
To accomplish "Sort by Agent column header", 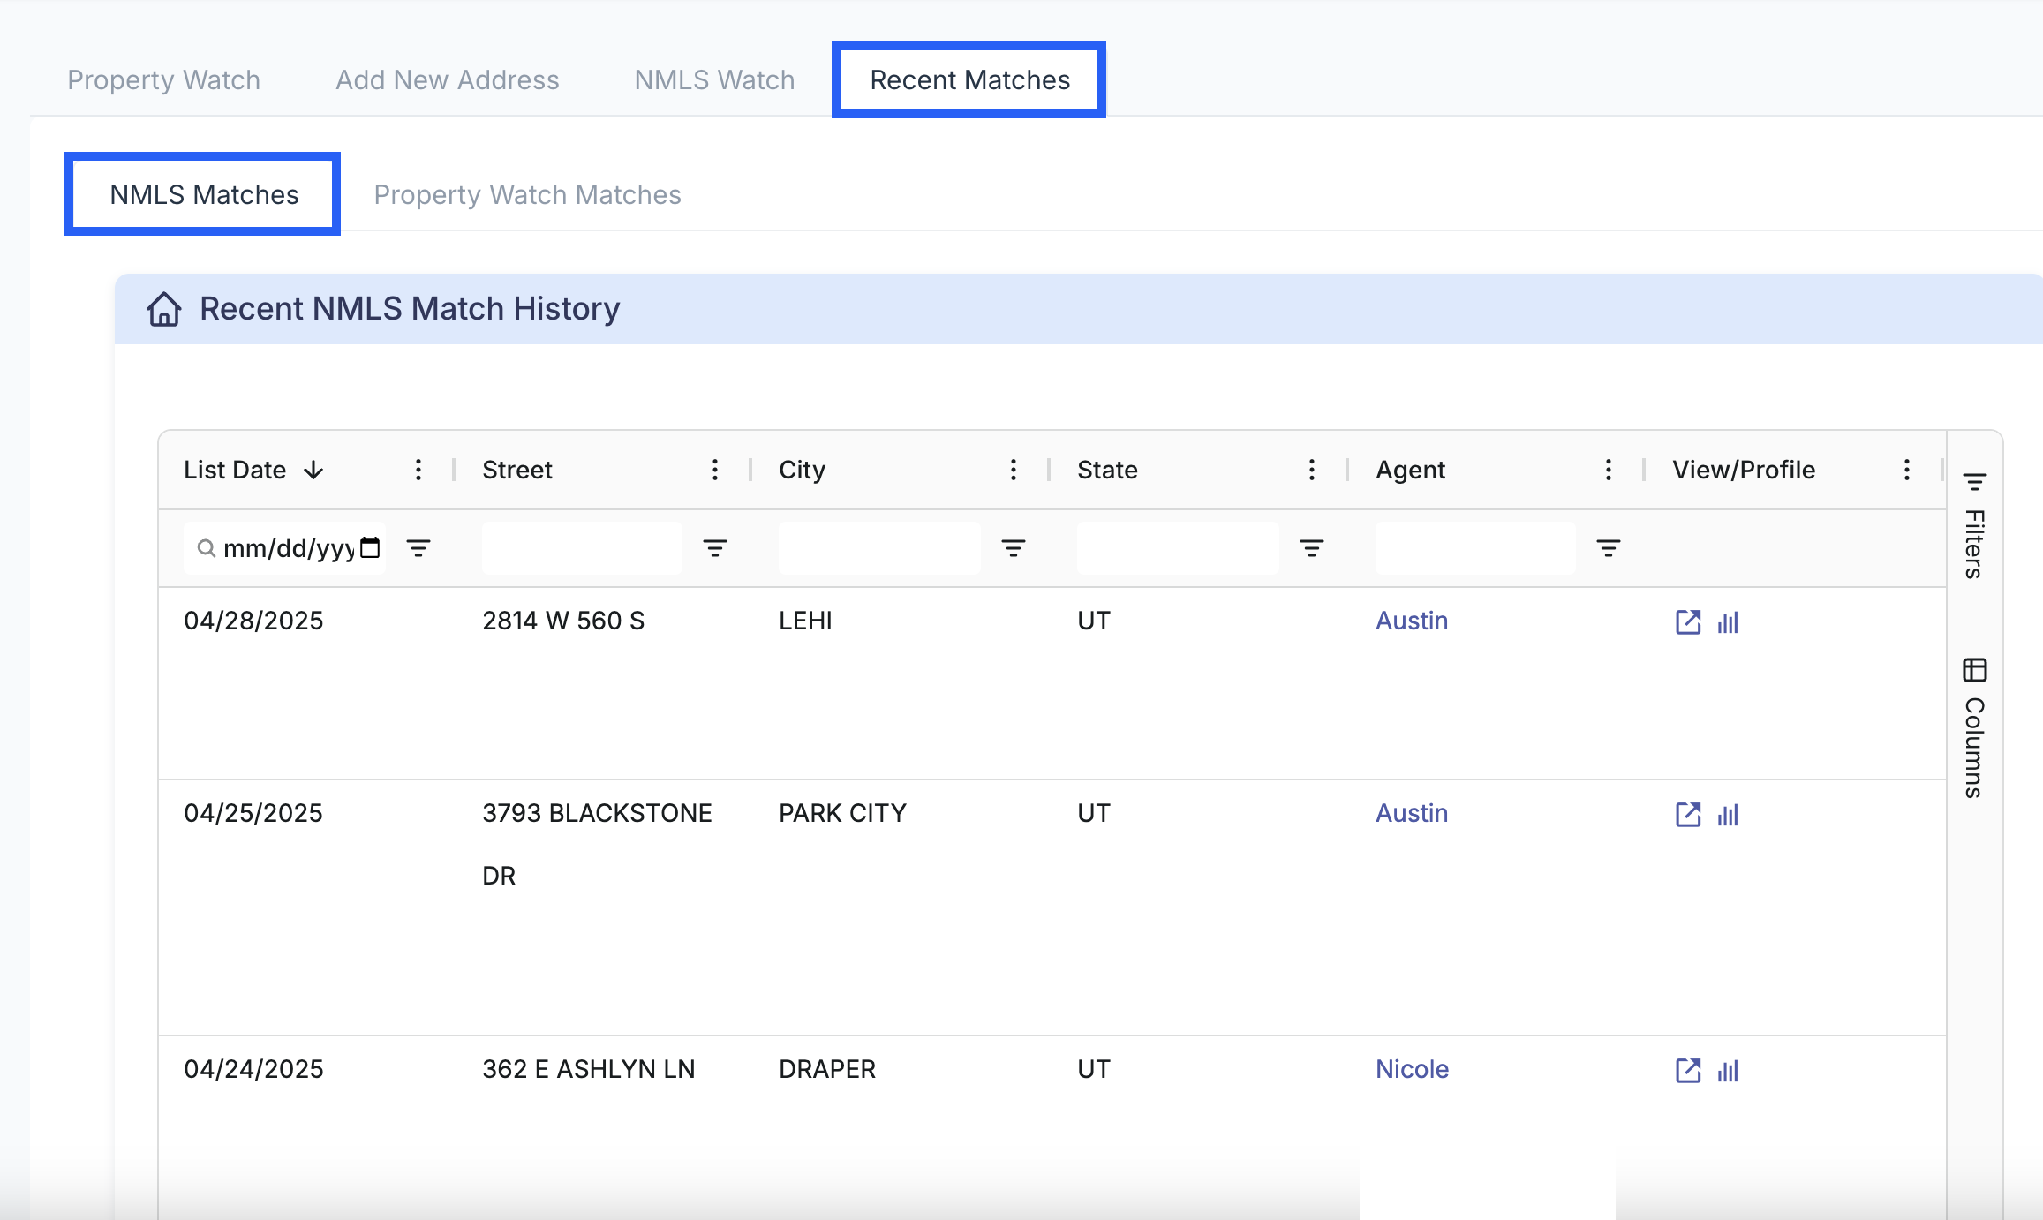I will click(x=1410, y=470).
